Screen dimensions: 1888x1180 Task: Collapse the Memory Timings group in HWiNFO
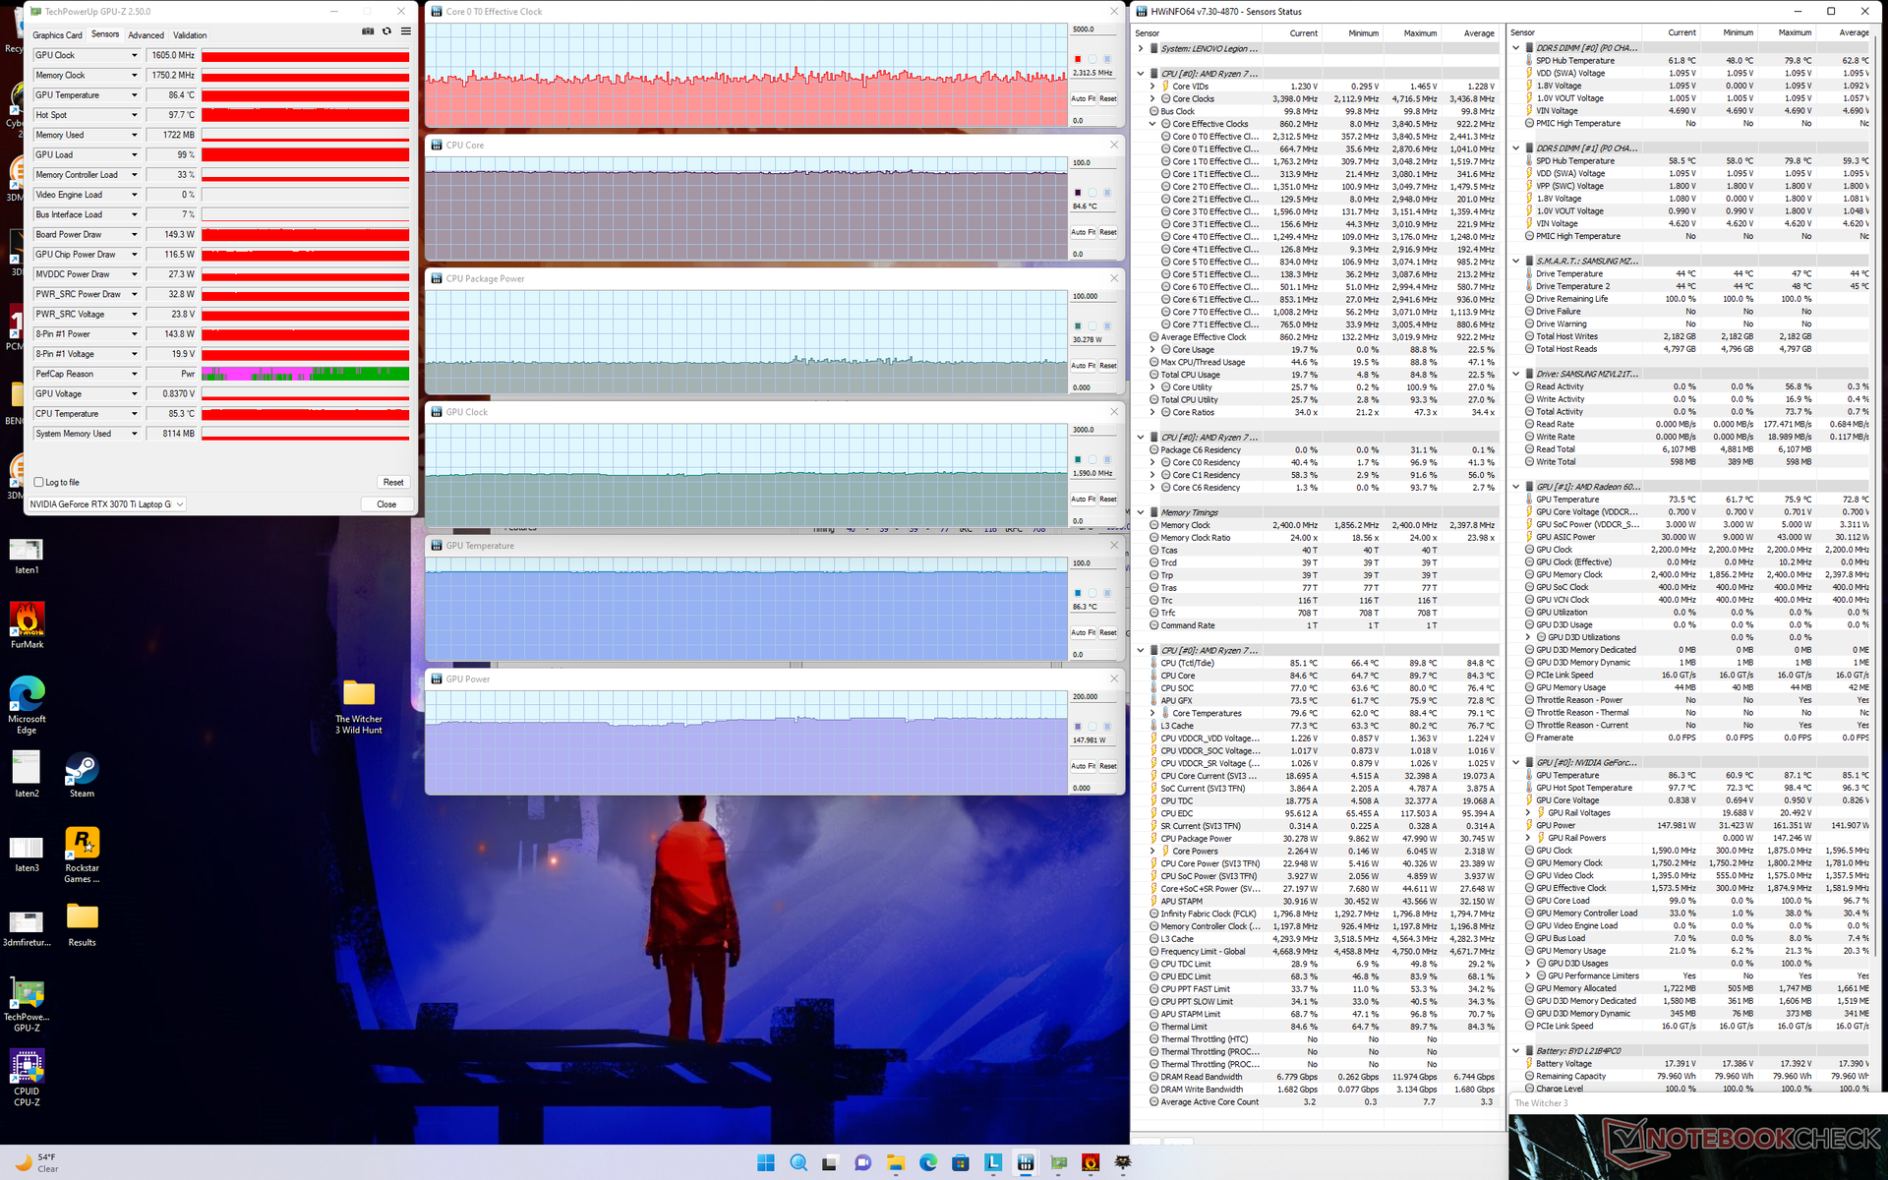[1141, 512]
